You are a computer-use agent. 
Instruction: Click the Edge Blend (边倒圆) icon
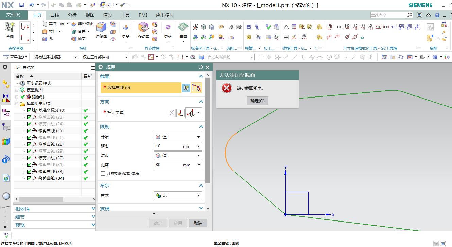tap(101, 27)
